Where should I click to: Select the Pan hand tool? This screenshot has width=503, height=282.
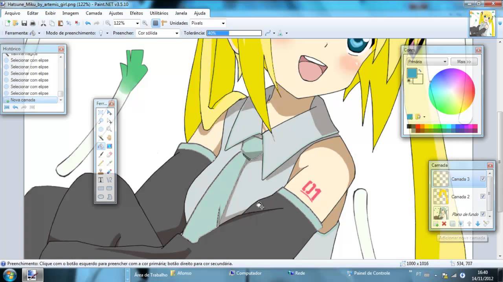tap(109, 138)
